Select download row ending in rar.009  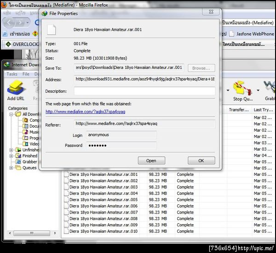click(x=169, y=225)
